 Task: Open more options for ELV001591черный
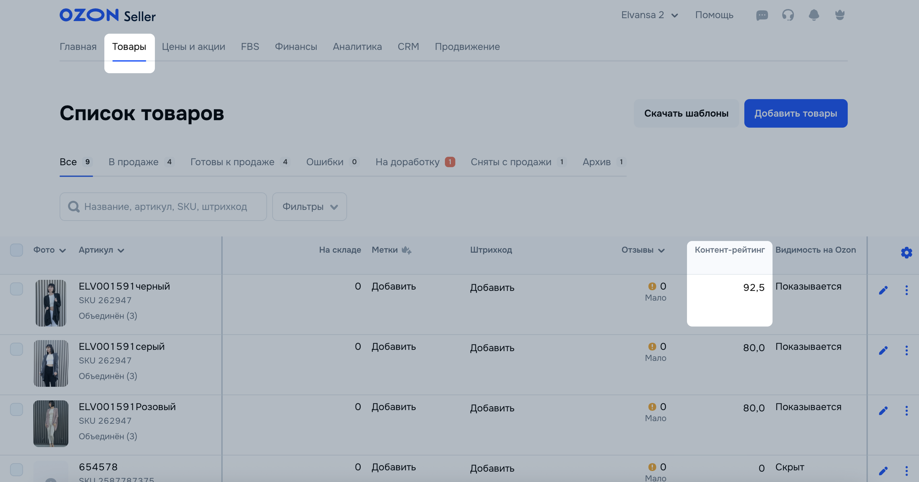906,290
